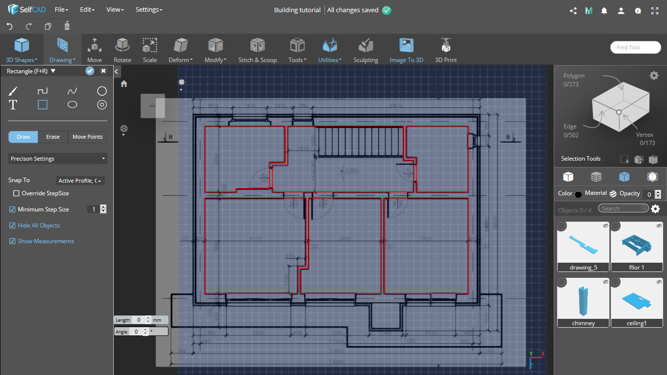Toggle visibility of drawing_5 object

click(605, 226)
